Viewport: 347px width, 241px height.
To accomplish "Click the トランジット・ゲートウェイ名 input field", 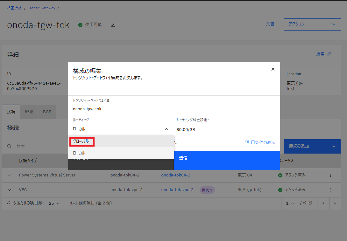I will tap(174, 109).
